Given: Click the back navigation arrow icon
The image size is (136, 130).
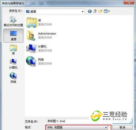Looking at the screenshot, I should 90,11.
